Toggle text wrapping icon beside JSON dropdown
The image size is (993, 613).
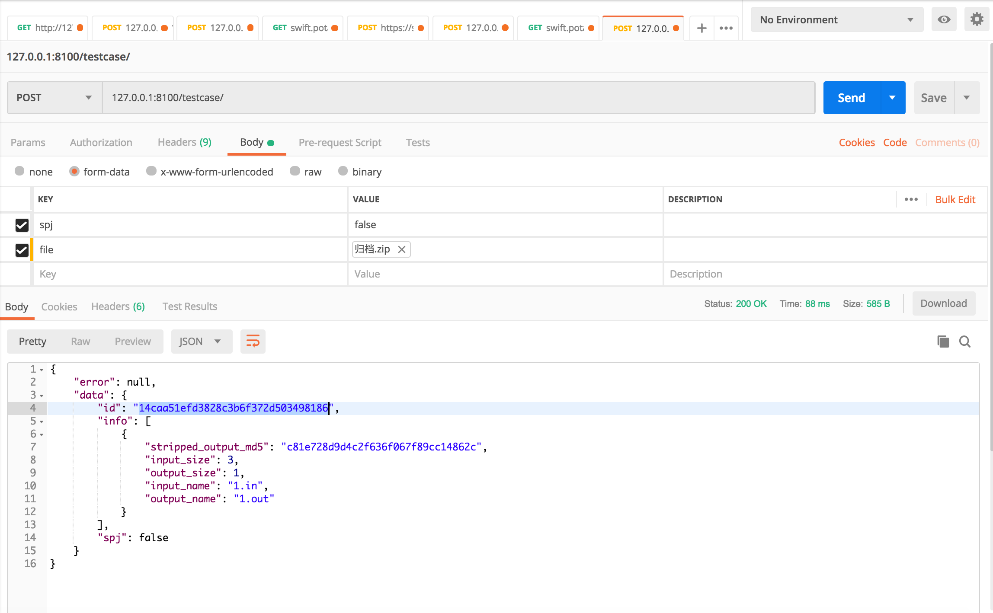pyautogui.click(x=253, y=341)
